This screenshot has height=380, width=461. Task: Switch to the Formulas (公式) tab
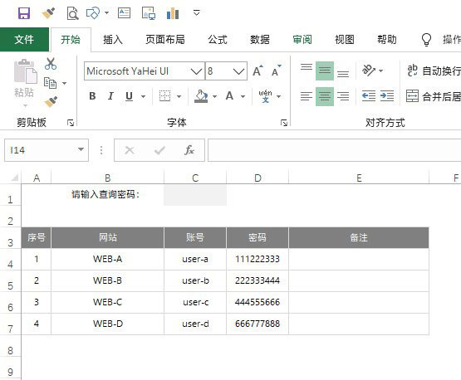tap(218, 39)
